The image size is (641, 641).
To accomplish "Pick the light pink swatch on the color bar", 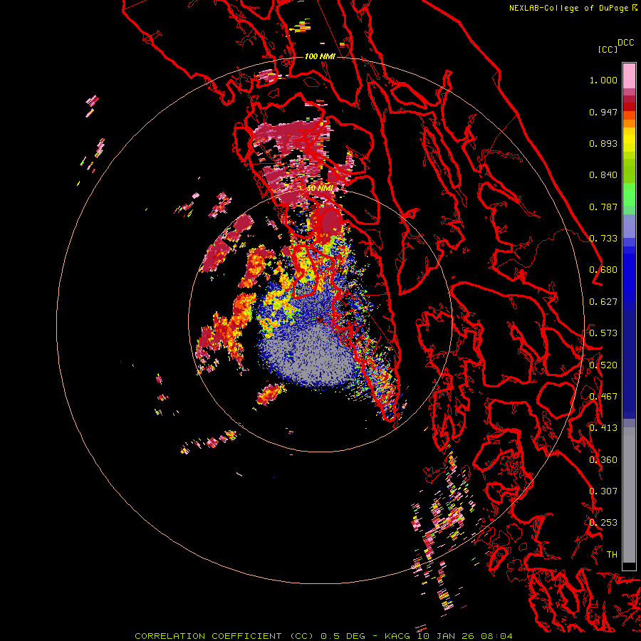I will [x=629, y=76].
